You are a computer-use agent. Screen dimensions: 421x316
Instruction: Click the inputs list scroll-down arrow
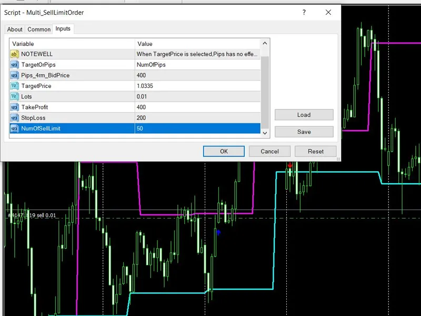pyautogui.click(x=265, y=133)
